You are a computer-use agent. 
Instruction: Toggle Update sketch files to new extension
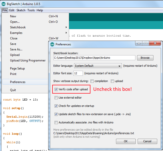[x=56, y=114]
